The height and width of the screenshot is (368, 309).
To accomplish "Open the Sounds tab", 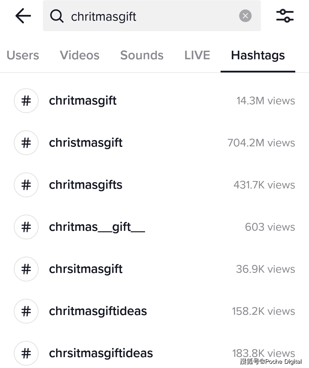I will 142,55.
